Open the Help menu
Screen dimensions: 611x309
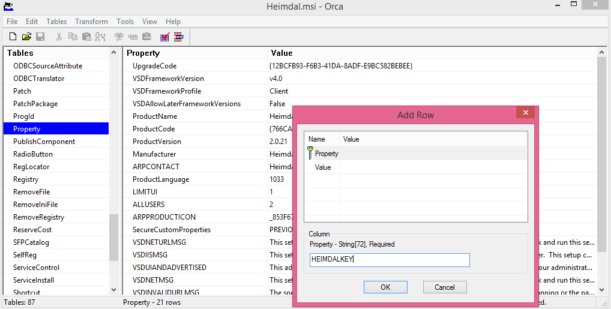[x=173, y=22]
